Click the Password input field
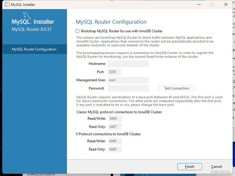This screenshot has width=235, height=176. pyautogui.click(x=128, y=88)
